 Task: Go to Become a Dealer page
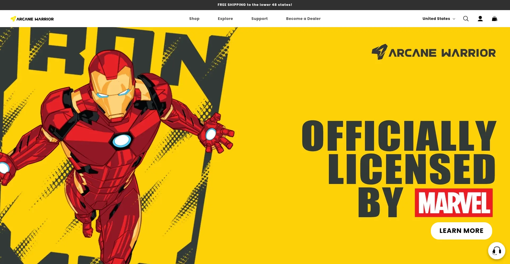303,19
